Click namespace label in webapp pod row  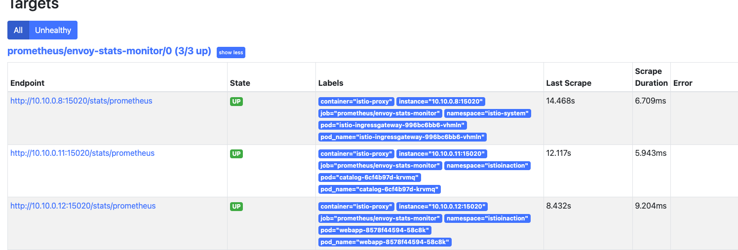487,218
